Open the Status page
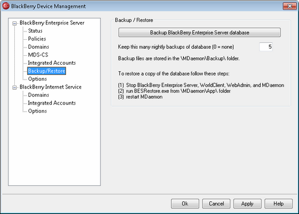299x214 pixels. pyautogui.click(x=35, y=31)
